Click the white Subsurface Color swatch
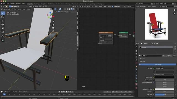This screenshot has width=177, height=99. click(x=164, y=89)
